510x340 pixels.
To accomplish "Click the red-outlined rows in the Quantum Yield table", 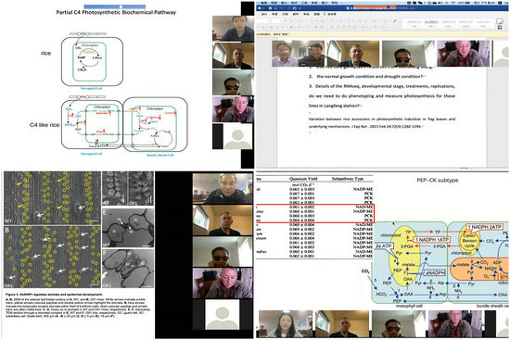I will pyautogui.click(x=315, y=214).
